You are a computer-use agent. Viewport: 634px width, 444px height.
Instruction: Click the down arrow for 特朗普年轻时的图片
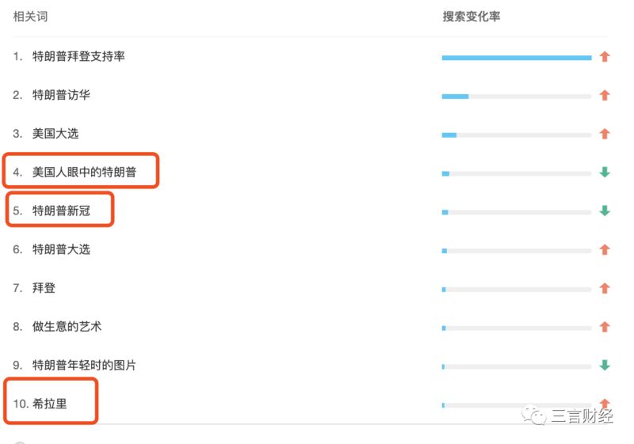[605, 366]
